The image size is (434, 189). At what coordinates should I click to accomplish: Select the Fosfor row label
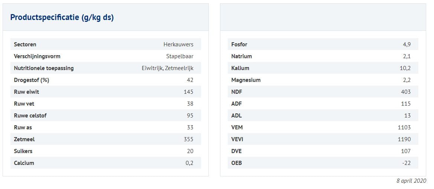[x=239, y=44]
